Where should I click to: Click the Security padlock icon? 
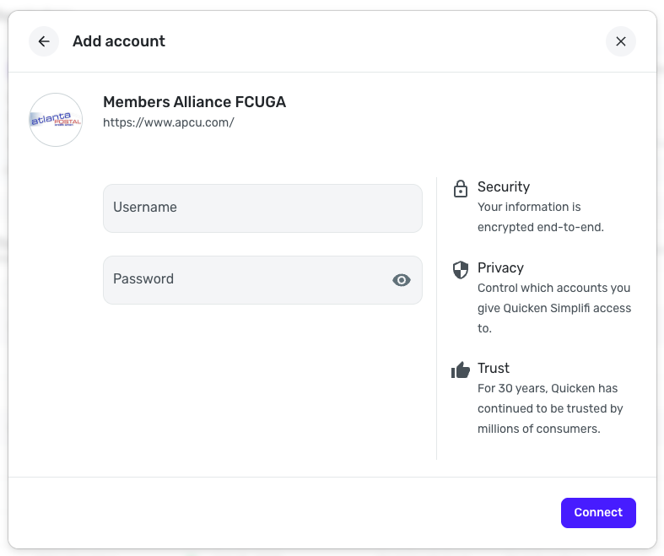point(461,188)
